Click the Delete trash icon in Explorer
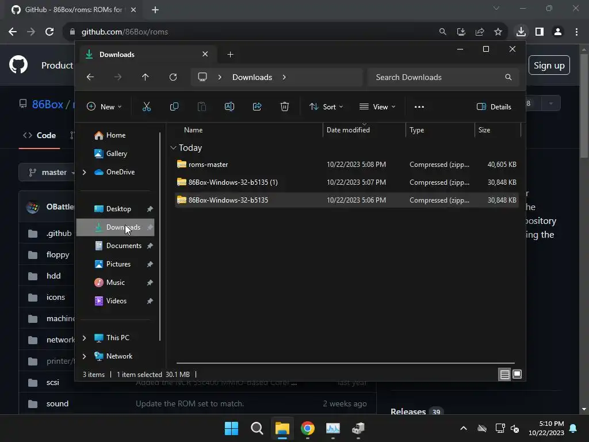589x442 pixels. pyautogui.click(x=285, y=106)
